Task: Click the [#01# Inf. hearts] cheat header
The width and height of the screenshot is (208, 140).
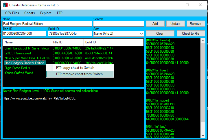Action: click(x=158, y=40)
